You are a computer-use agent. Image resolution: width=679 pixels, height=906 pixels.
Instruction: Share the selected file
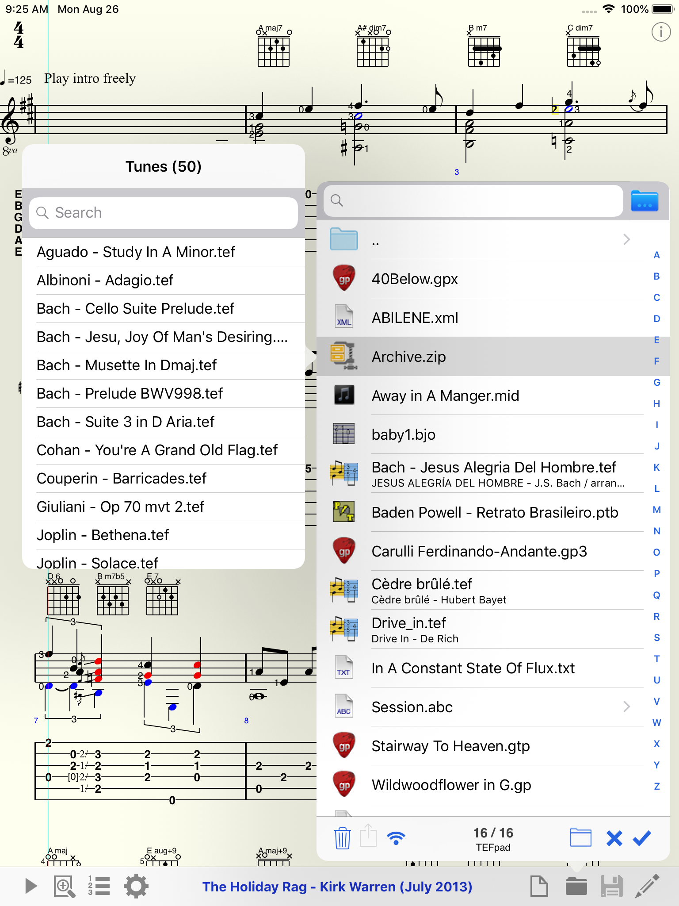tap(368, 835)
